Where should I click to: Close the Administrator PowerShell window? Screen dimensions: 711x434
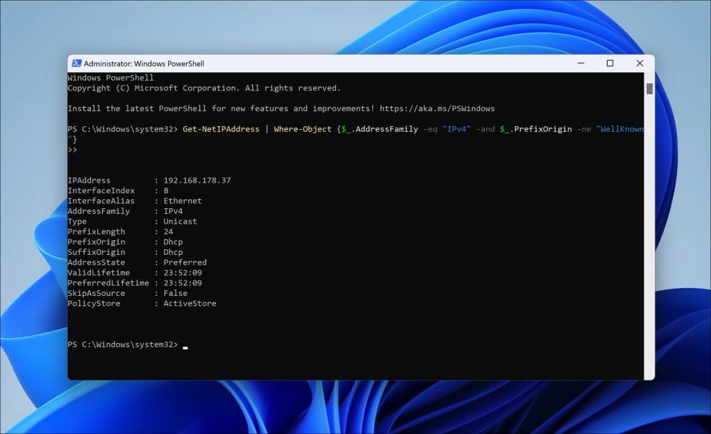pyautogui.click(x=639, y=63)
